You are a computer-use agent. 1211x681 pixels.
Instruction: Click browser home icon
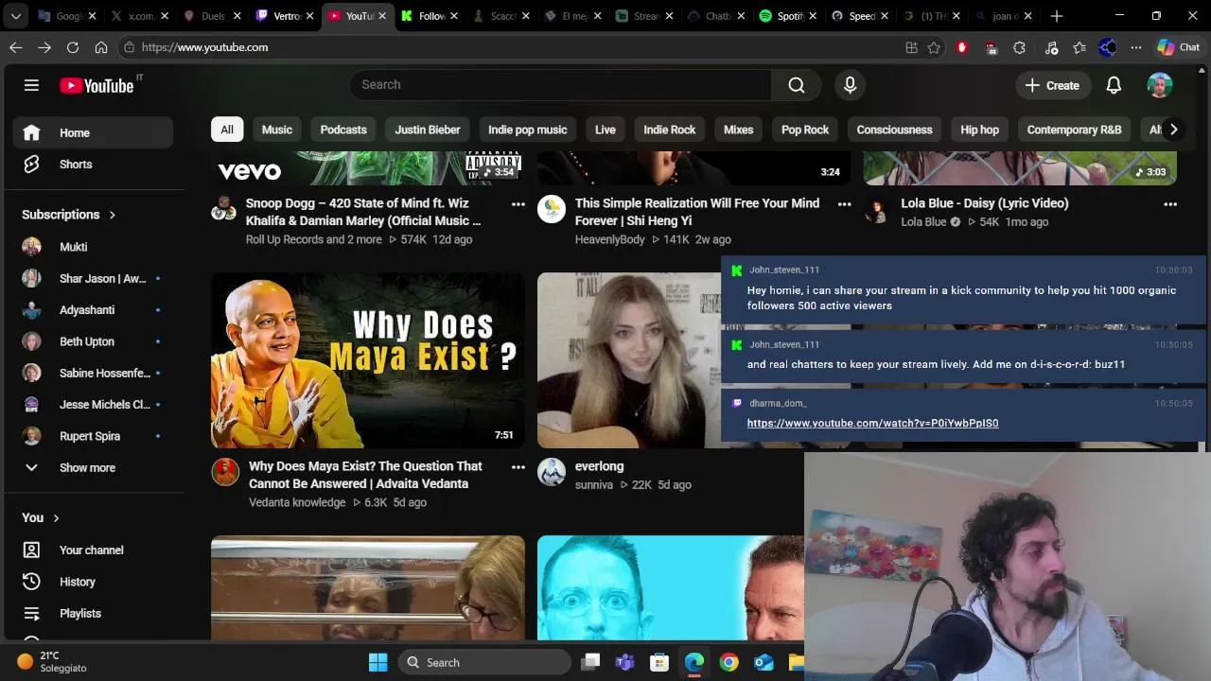(101, 47)
